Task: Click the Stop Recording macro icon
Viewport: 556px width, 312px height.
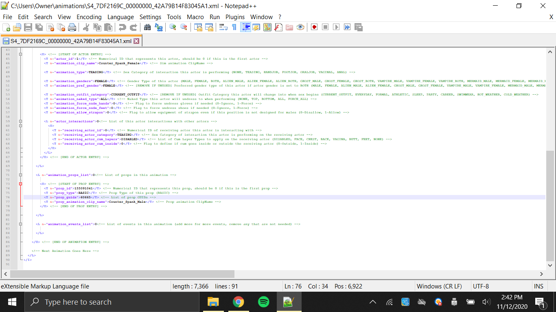Action: (x=325, y=27)
